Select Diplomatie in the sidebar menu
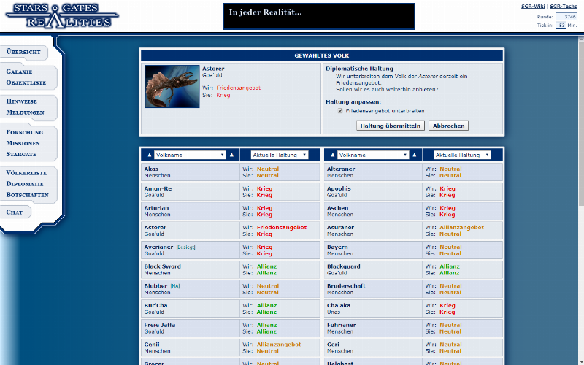Image resolution: width=584 pixels, height=365 pixels. pyautogui.click(x=25, y=184)
